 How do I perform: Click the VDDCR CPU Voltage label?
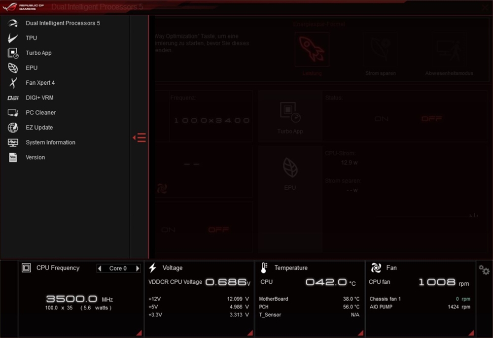point(175,282)
